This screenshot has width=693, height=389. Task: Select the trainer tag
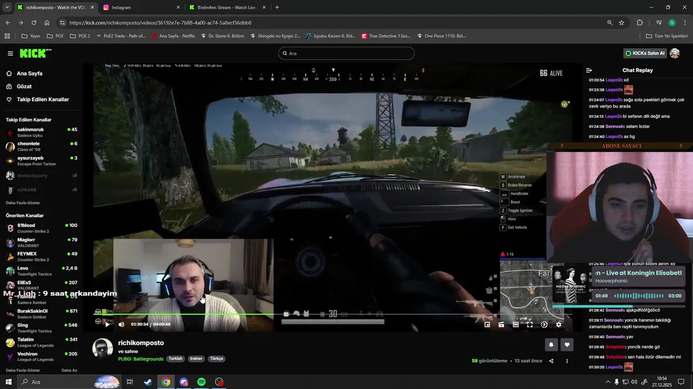pos(196,359)
